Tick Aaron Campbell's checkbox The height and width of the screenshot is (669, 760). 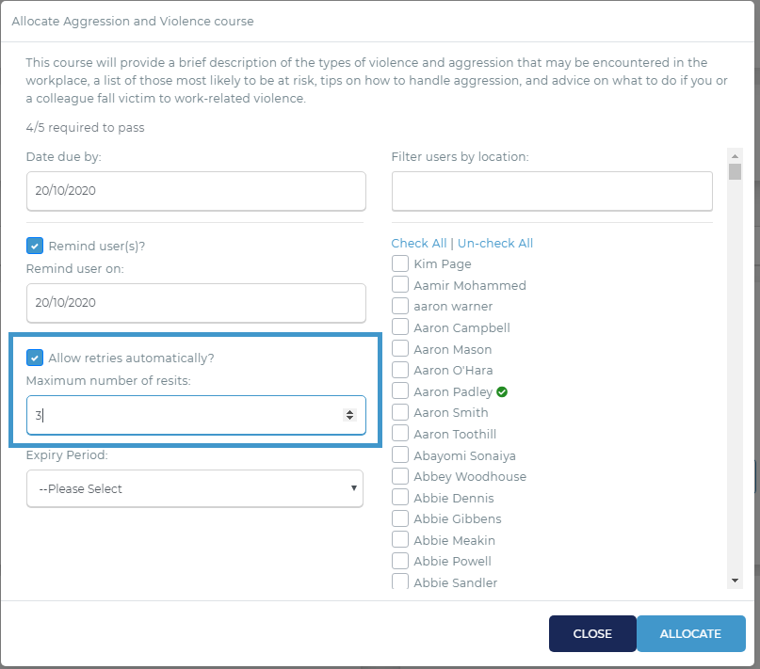[x=400, y=327]
